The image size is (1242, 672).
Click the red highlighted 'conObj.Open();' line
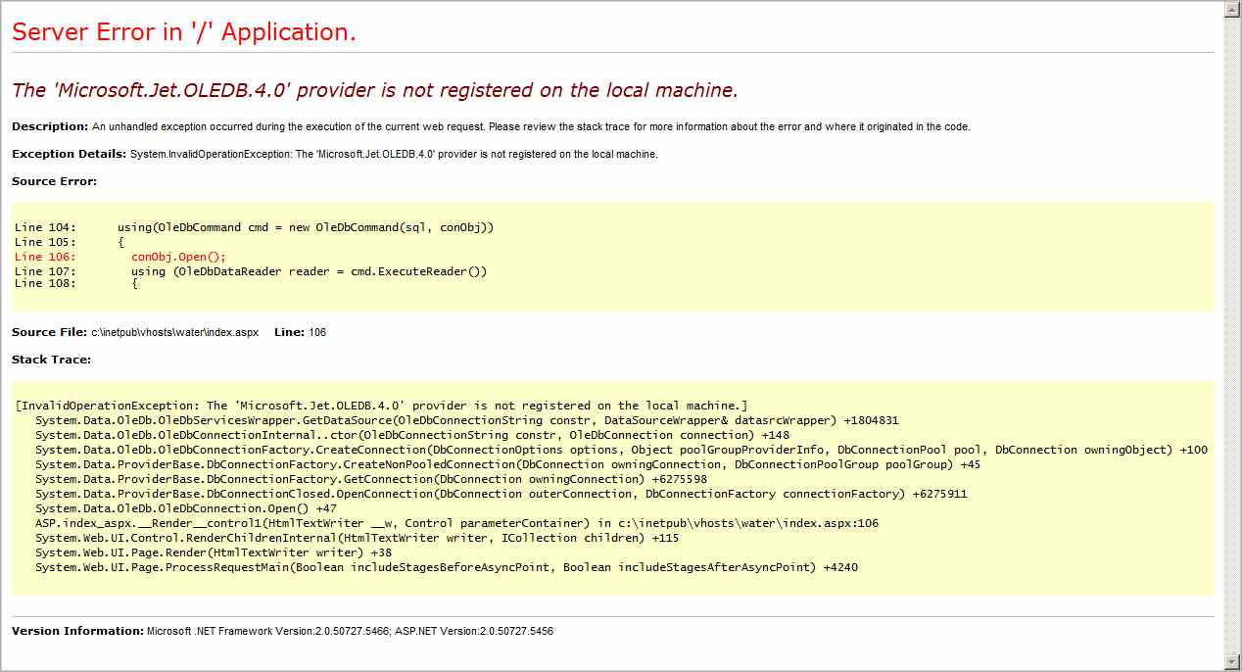(x=178, y=257)
